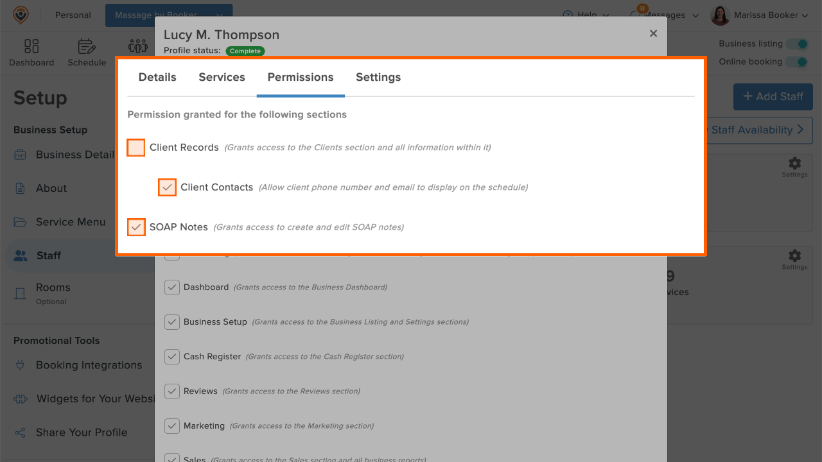Image resolution: width=822 pixels, height=462 pixels.
Task: Uncheck the Marketing permission
Action: click(x=172, y=426)
